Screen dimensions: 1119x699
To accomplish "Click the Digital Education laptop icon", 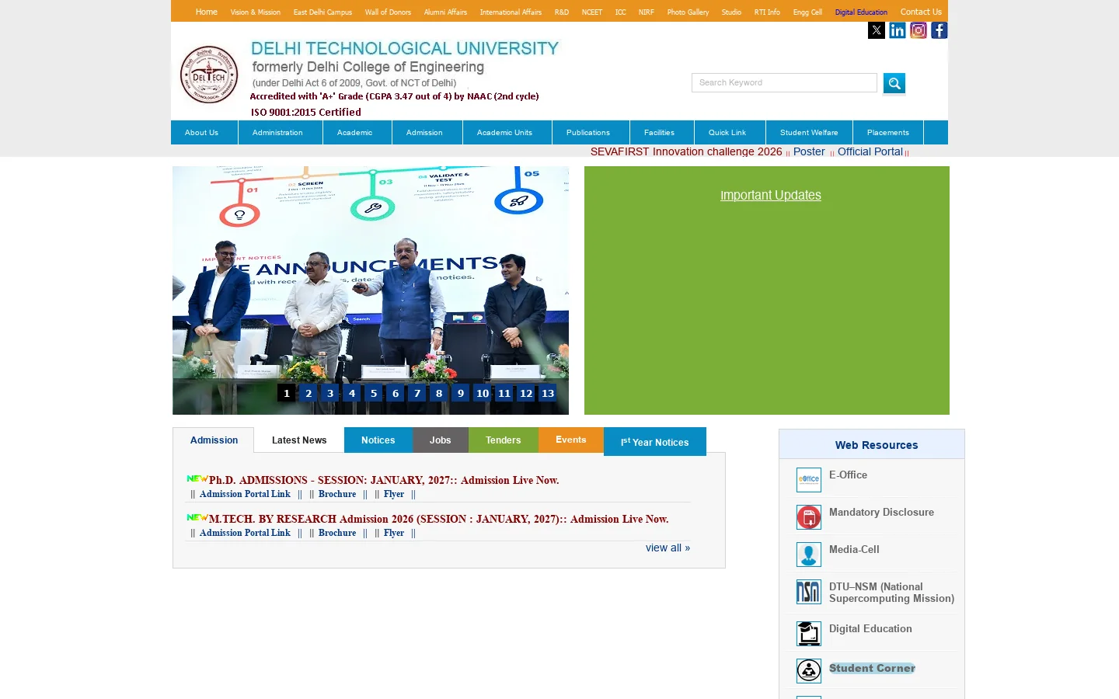I will [809, 634].
